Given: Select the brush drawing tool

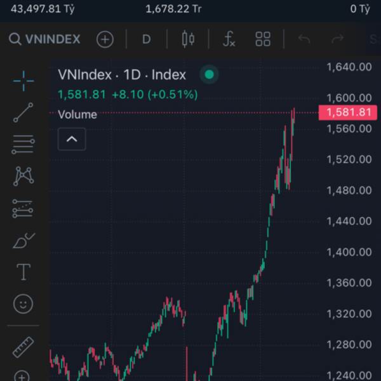Looking at the screenshot, I should 23,240.
